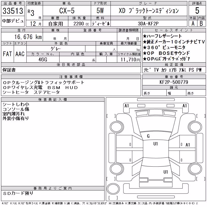Select car name CX-5
The width and height of the screenshot is (207, 207).
coord(67,11)
